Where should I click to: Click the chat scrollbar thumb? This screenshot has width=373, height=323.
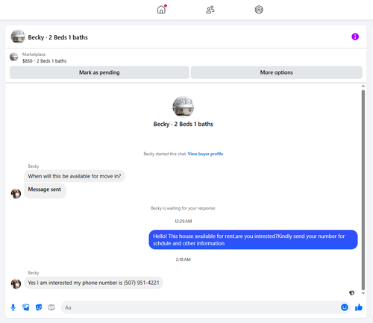click(x=363, y=190)
